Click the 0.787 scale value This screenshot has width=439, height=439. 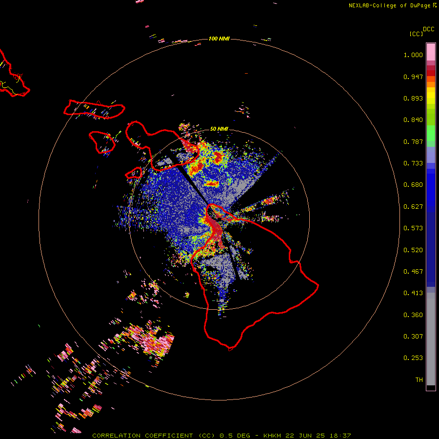click(413, 141)
